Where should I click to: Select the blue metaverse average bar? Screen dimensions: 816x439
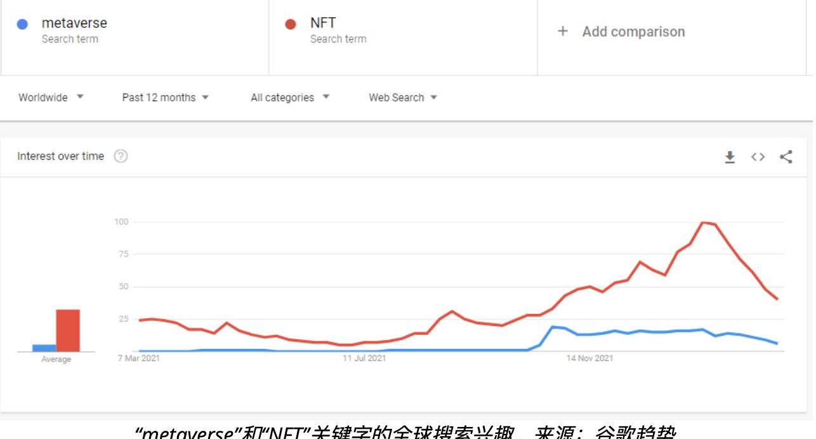tap(44, 348)
